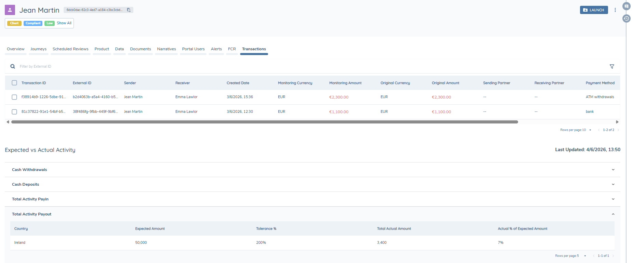
Task: Click the Compliant tag badge
Action: coord(33,23)
